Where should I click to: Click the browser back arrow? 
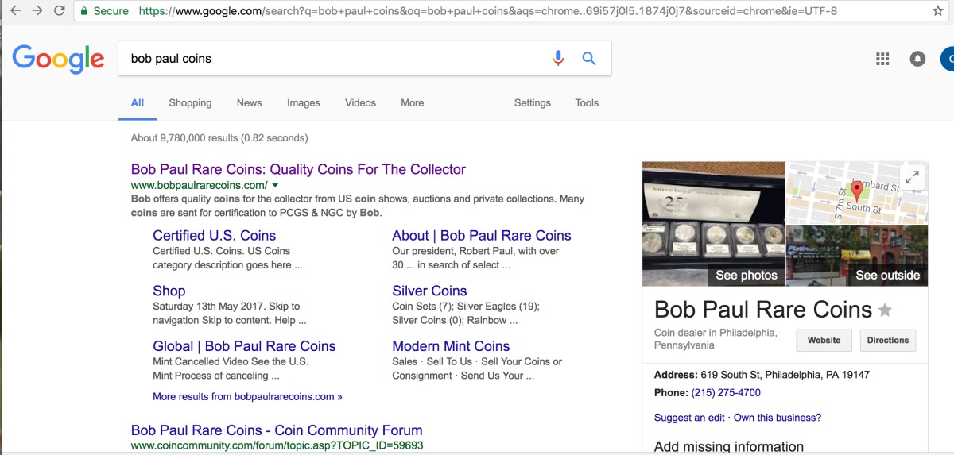[x=15, y=11]
